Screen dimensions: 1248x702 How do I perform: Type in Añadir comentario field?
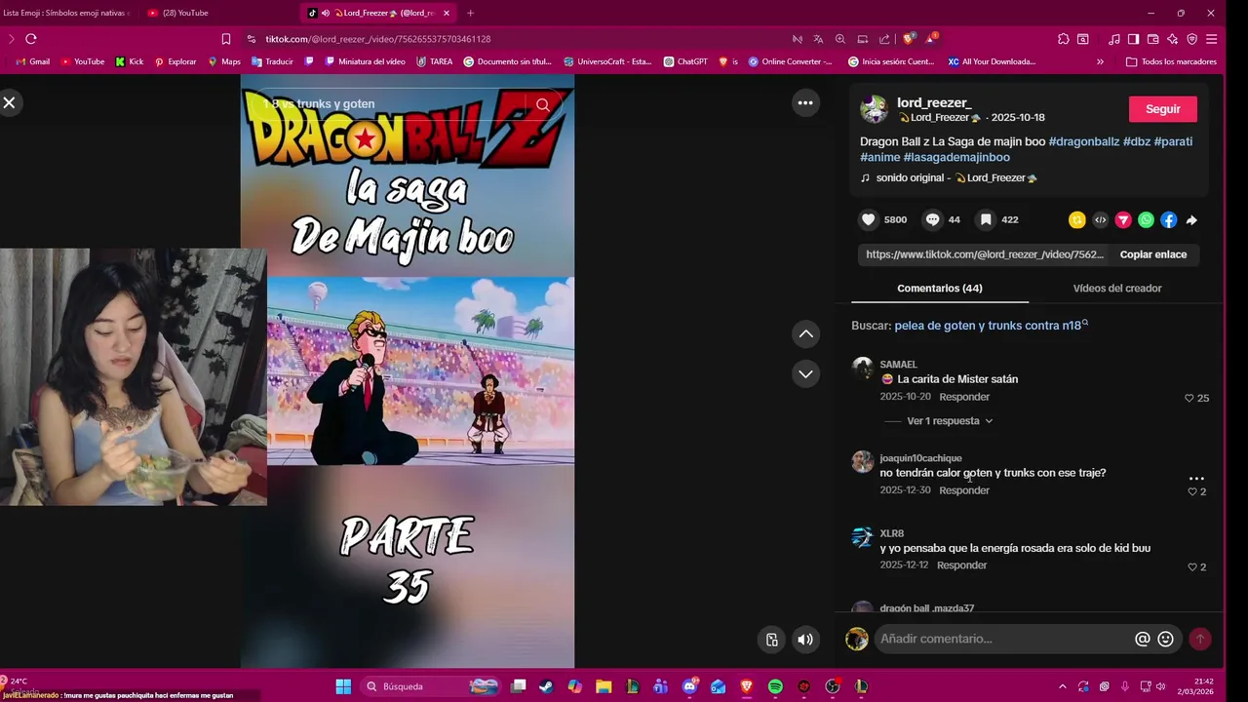[x=1004, y=639]
